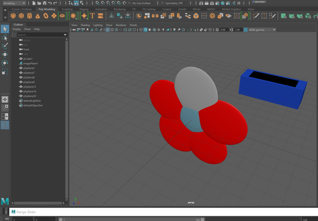This screenshot has height=221, width=318.
Task: Click the Undo arrow icon
Action: coord(50,3)
